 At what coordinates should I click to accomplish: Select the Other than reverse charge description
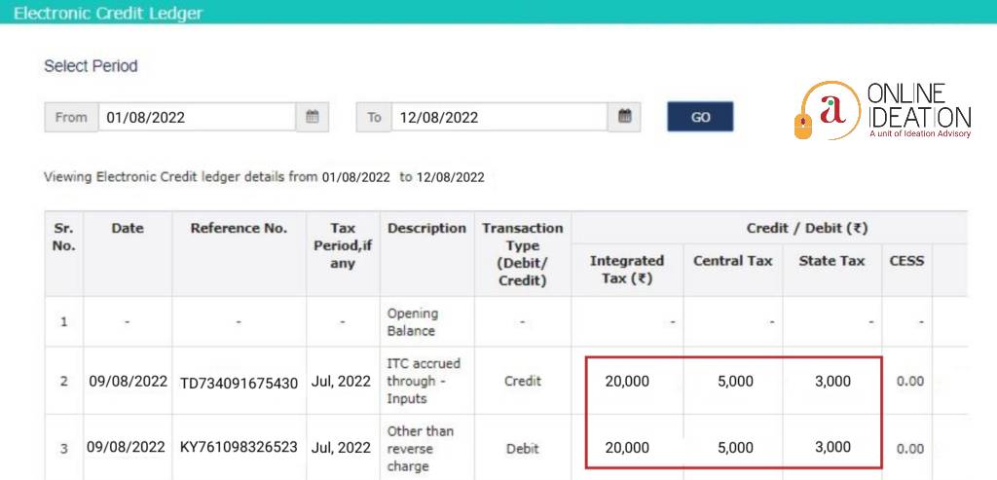point(421,448)
